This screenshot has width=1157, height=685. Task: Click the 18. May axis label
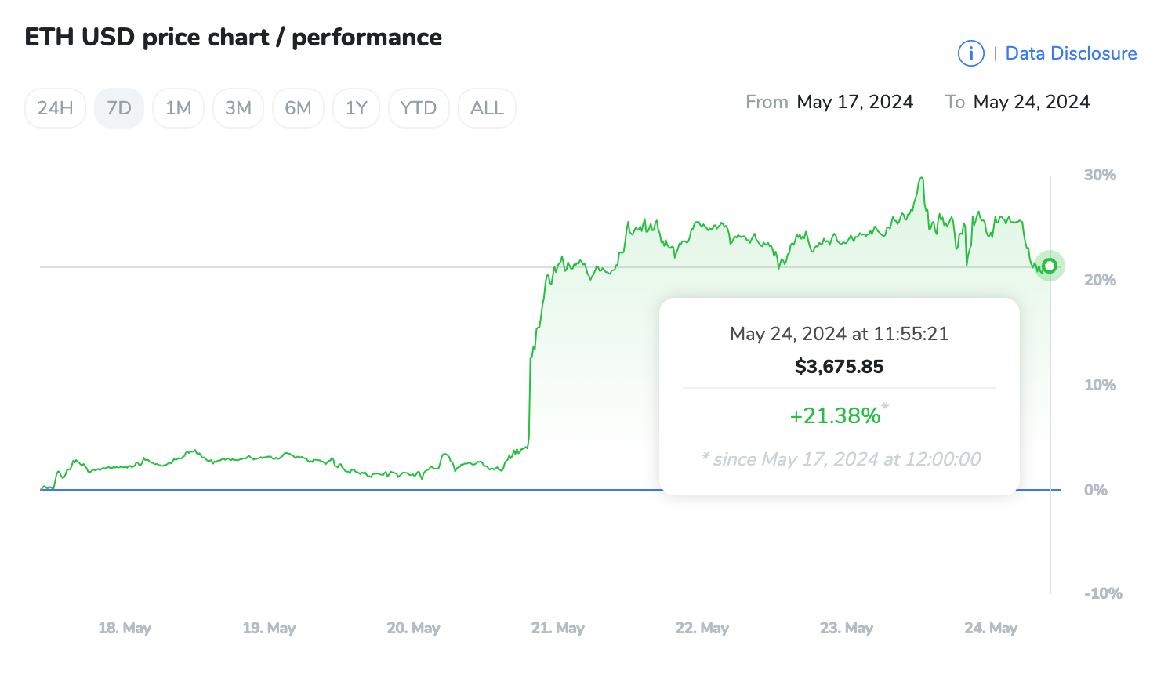(125, 628)
